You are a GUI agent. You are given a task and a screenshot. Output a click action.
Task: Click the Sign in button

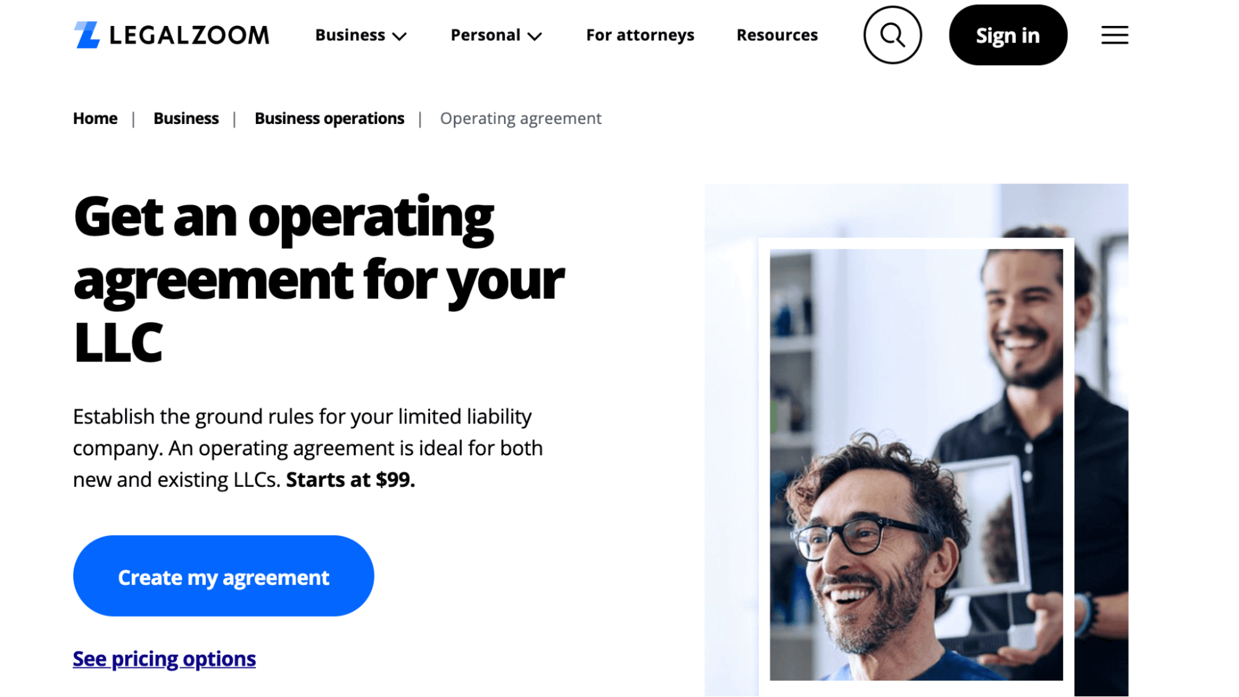coord(1007,35)
